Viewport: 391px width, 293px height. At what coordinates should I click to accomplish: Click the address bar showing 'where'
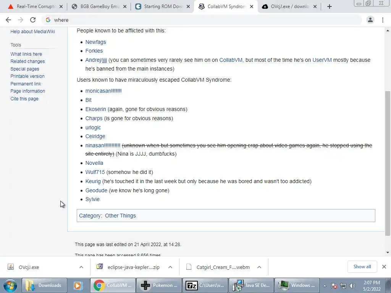pyautogui.click(x=202, y=20)
